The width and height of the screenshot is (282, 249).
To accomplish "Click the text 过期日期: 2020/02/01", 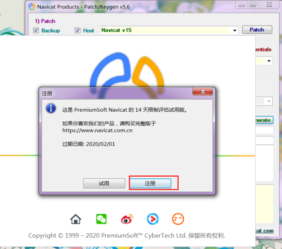I will pyautogui.click(x=88, y=144).
